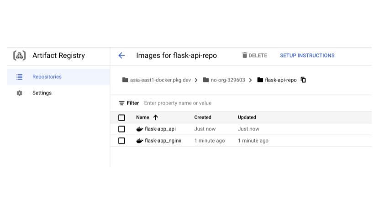This screenshot has width=379, height=214.
Task: Go back with the left arrow
Action: pyautogui.click(x=121, y=56)
